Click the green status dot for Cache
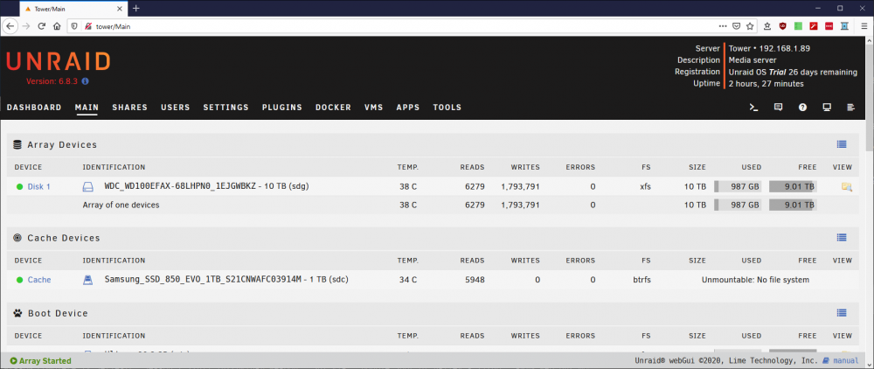874x369 pixels. pyautogui.click(x=19, y=280)
